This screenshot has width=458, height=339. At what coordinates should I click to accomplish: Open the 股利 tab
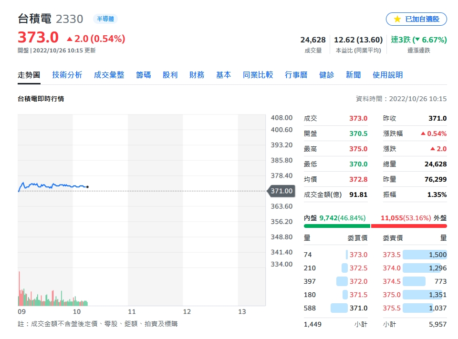pyautogui.click(x=170, y=75)
